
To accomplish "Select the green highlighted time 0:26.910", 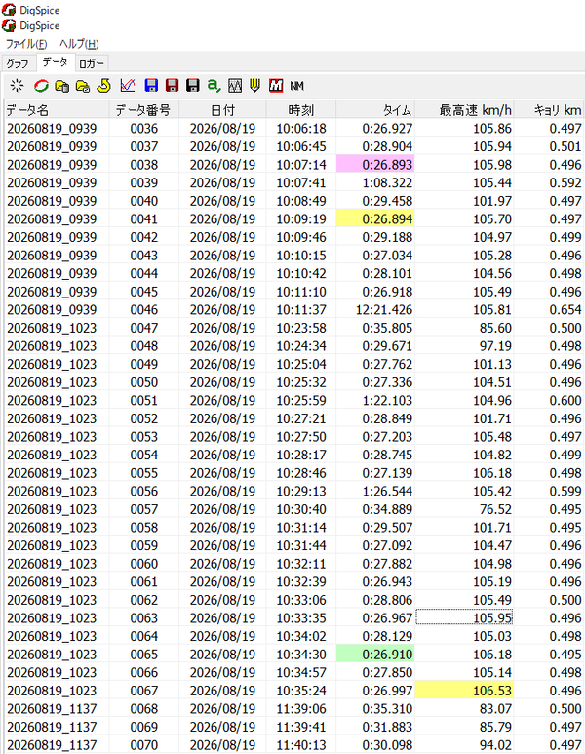I will tap(375, 654).
